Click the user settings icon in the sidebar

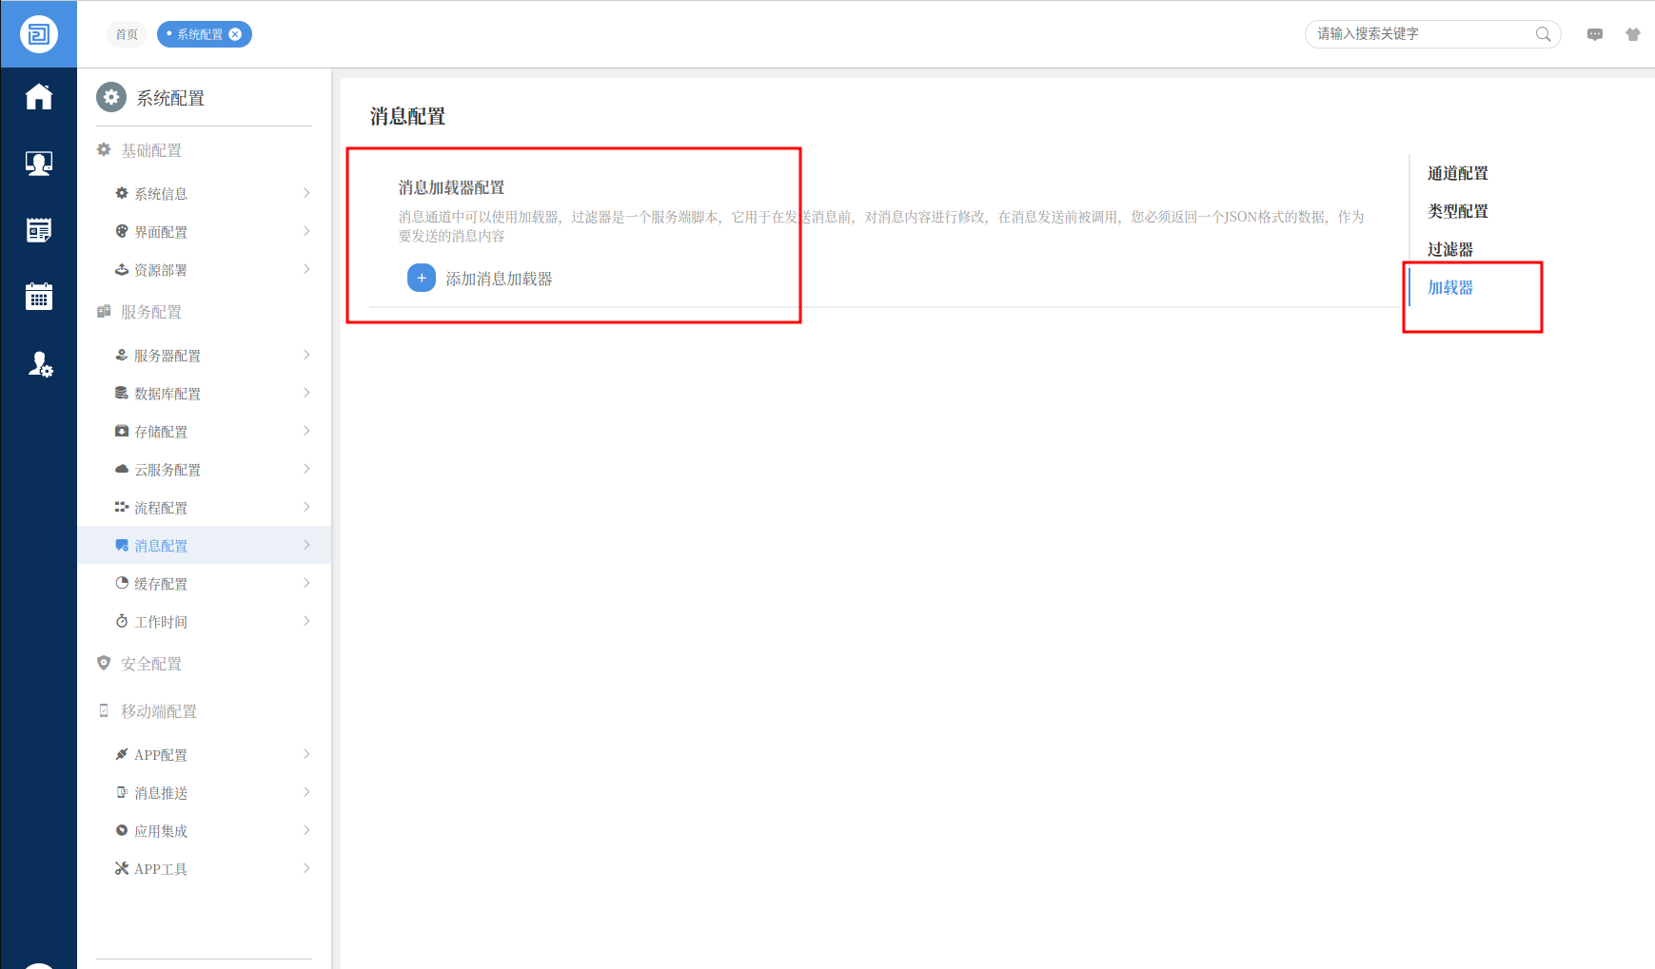39,364
